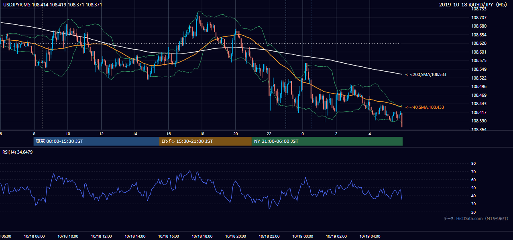Screen dimensions: 513x240
Task: Click hour label 0 under price chart
Action: click(303, 134)
